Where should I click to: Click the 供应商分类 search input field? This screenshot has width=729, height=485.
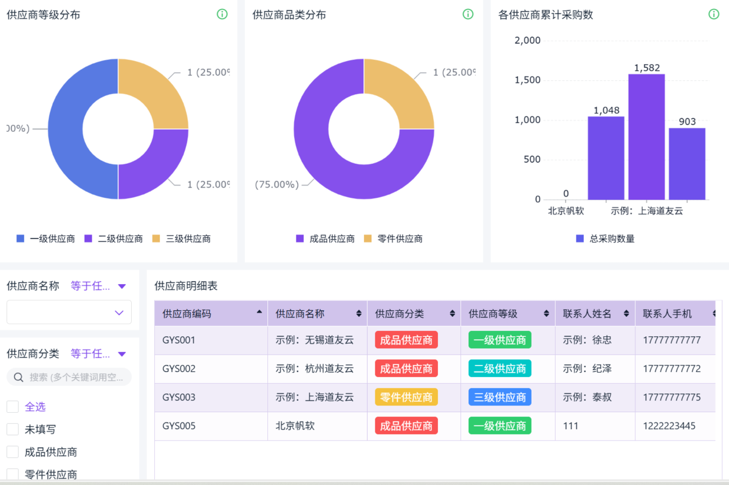pos(76,377)
